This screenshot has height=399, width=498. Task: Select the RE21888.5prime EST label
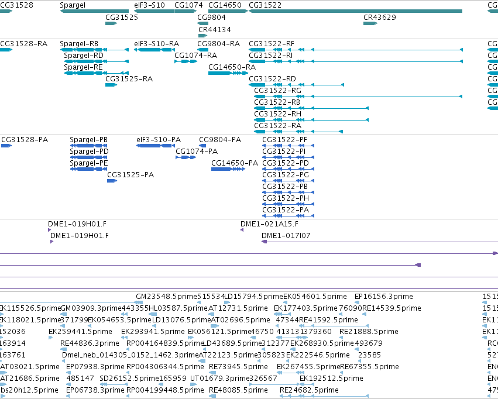(x=369, y=332)
